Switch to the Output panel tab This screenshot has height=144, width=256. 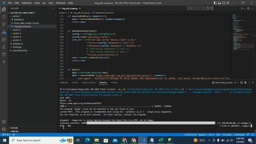click(x=75, y=83)
